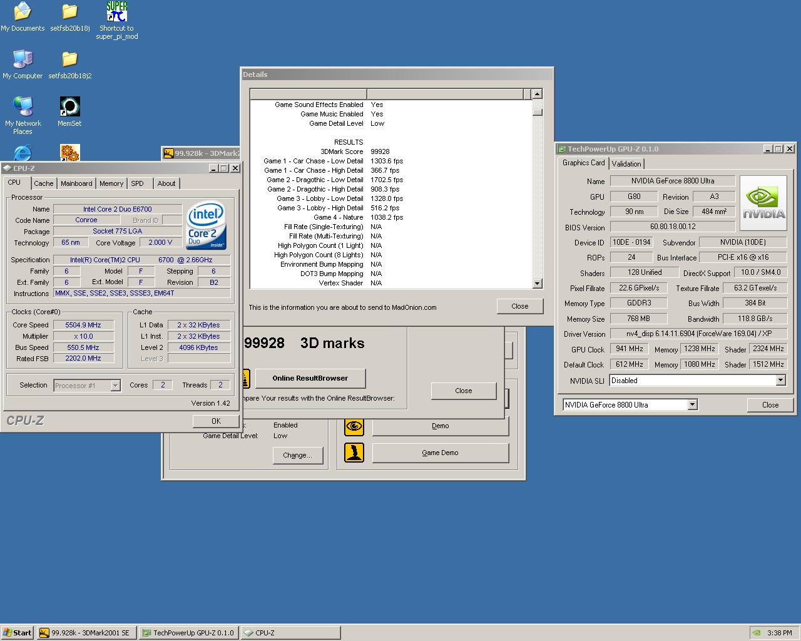
Task: Click the CPU-Z title bar icon
Action: 7,168
